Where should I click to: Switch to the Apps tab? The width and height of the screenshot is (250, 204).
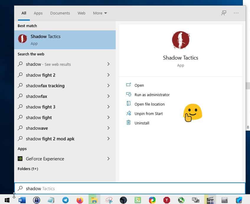click(38, 13)
